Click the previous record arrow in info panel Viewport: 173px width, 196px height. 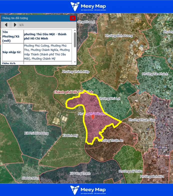click(6, 25)
